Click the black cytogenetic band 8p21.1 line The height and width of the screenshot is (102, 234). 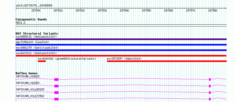[x=121, y=25]
